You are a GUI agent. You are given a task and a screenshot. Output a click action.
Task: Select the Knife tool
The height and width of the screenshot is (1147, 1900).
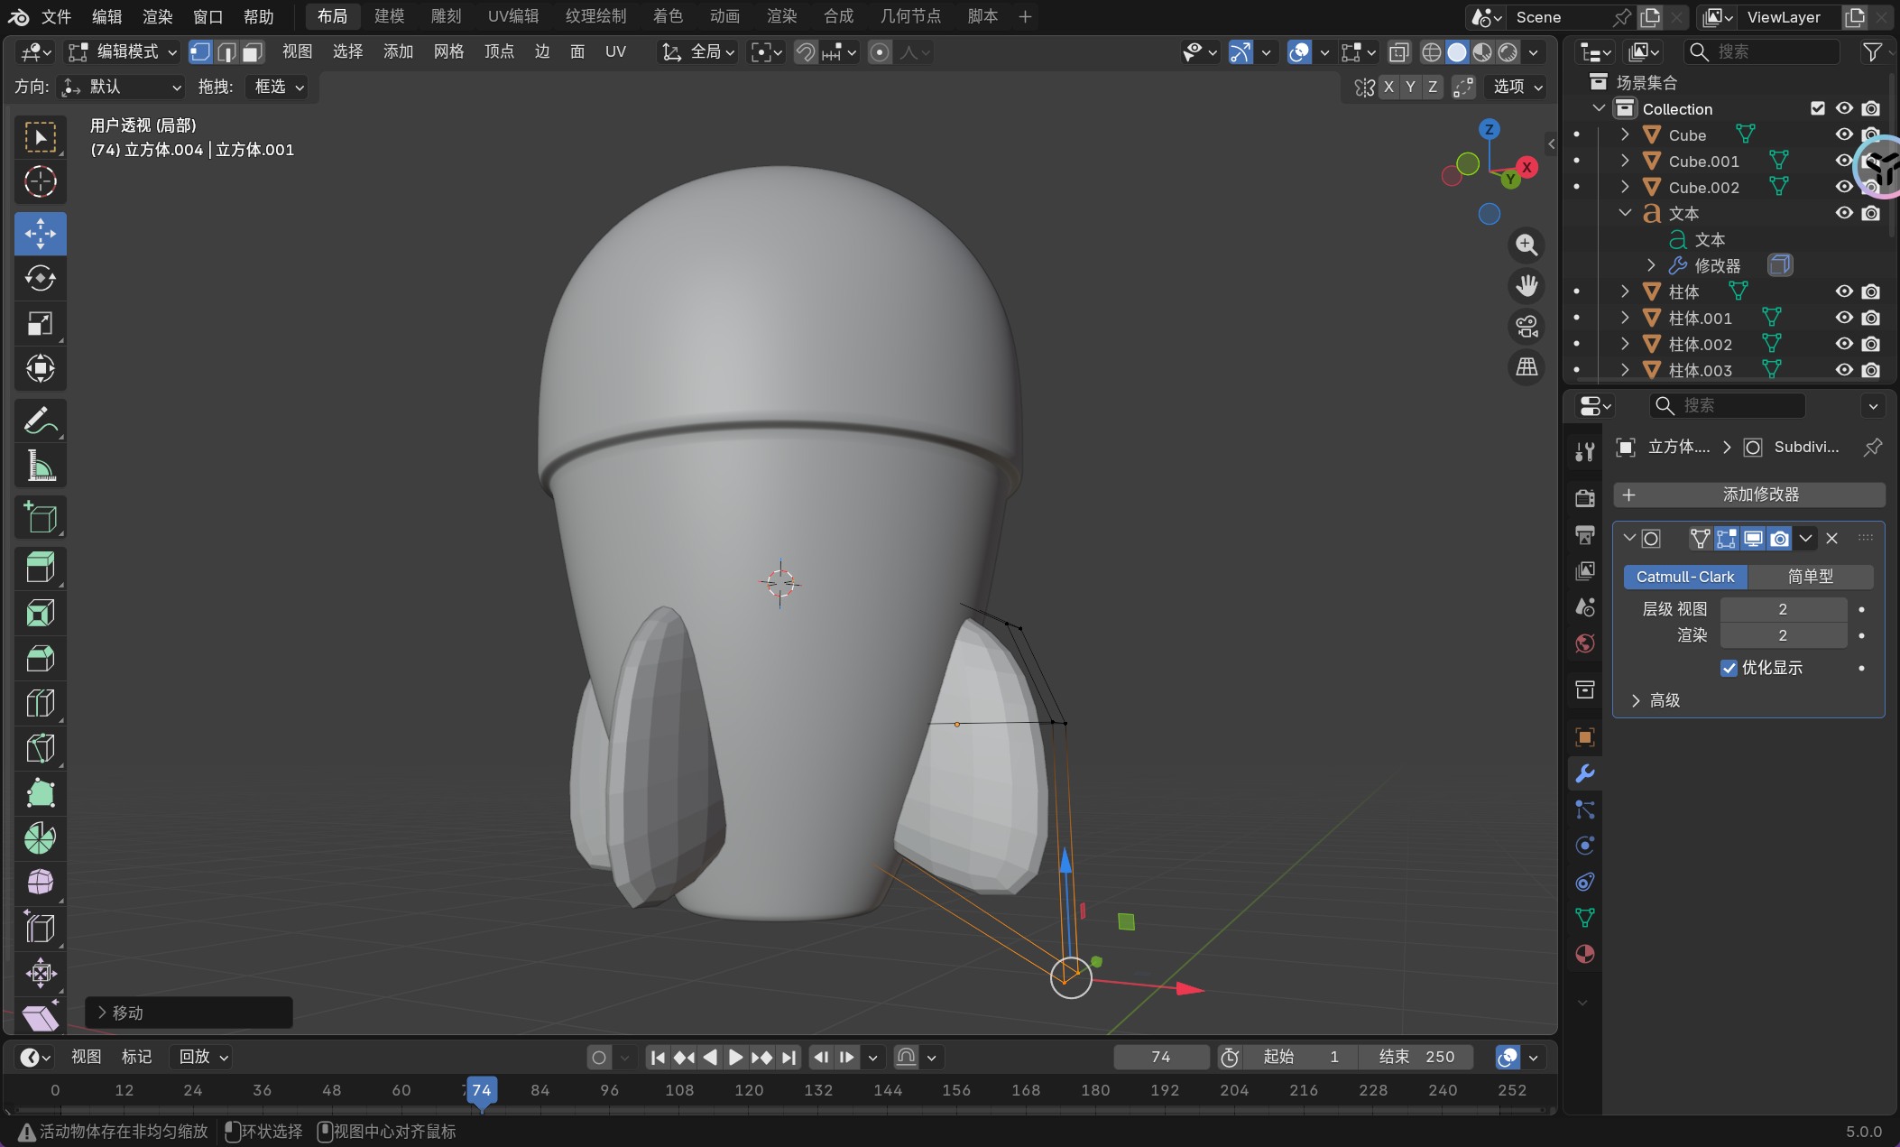point(40,748)
